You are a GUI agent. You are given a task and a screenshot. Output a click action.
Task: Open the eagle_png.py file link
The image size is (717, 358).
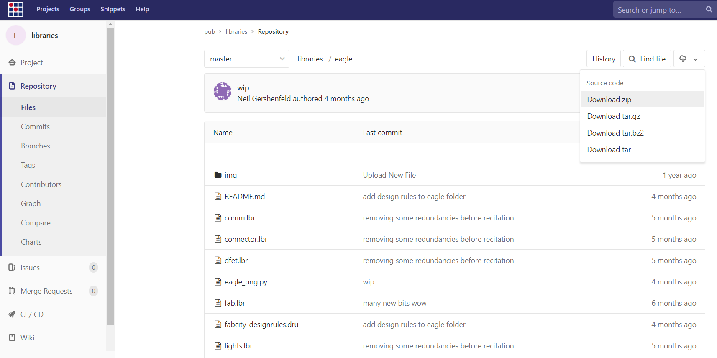(246, 282)
